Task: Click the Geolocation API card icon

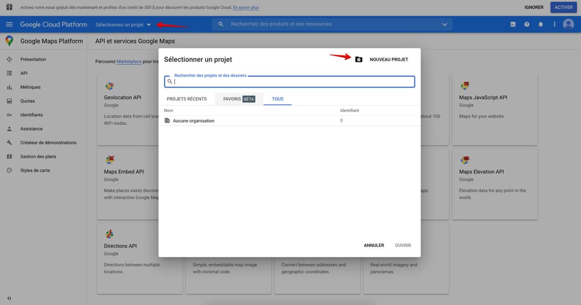Action: point(109,86)
